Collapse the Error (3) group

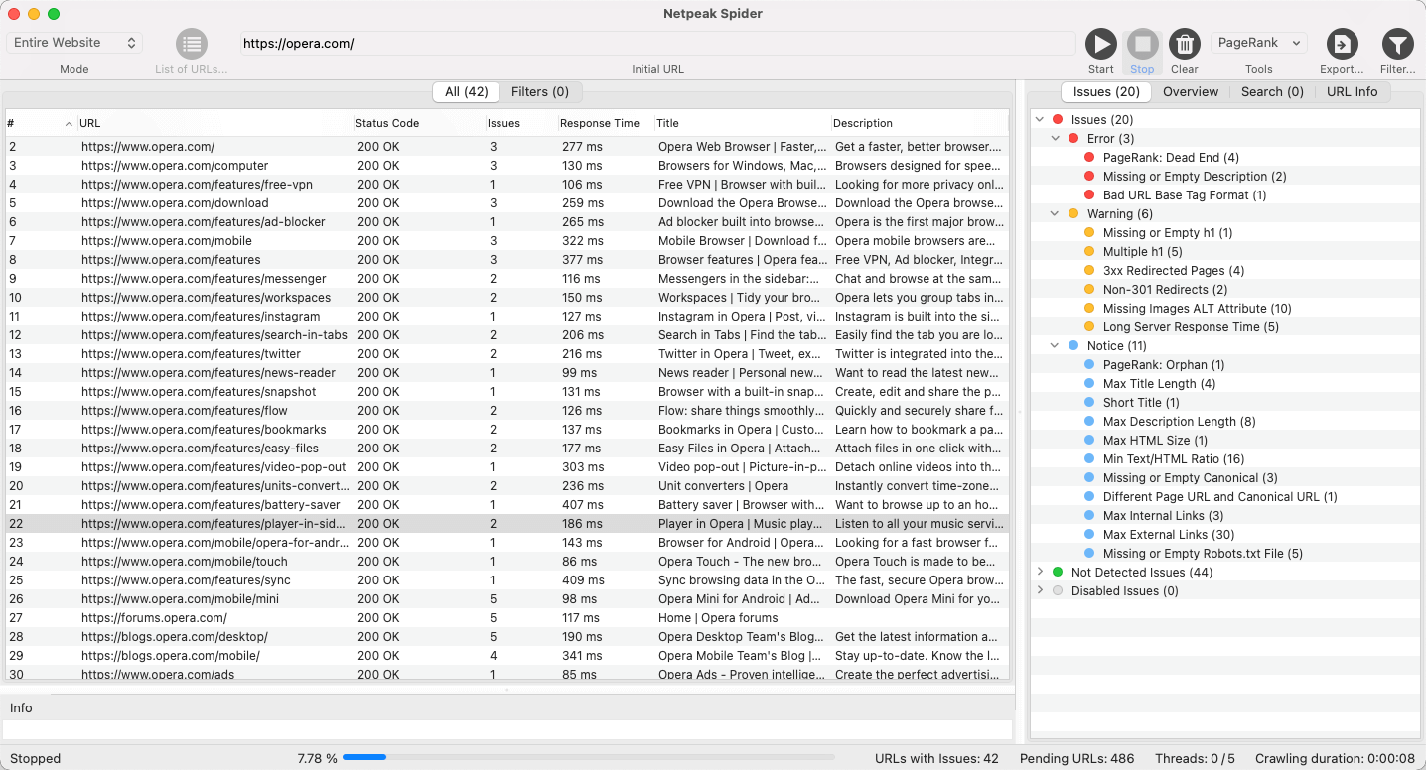(1056, 139)
